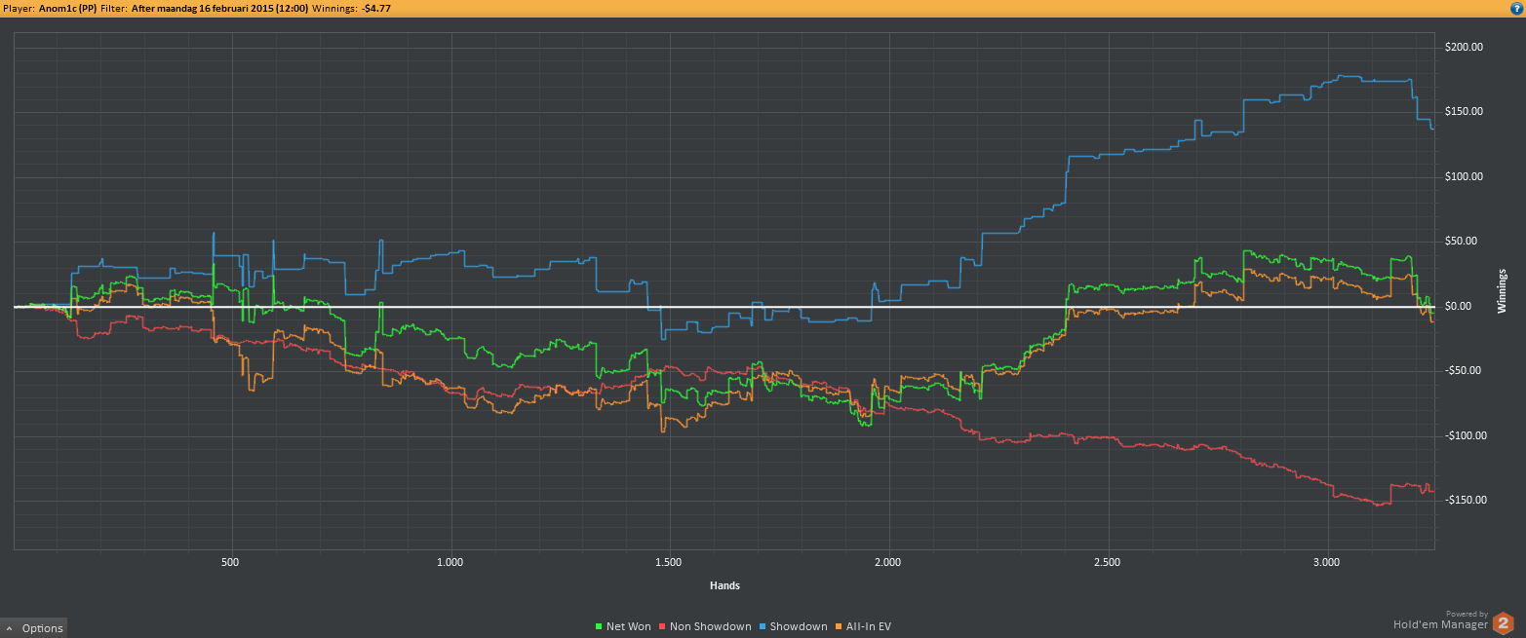
Task: Click the $150.00 axis label
Action: [x=1464, y=111]
